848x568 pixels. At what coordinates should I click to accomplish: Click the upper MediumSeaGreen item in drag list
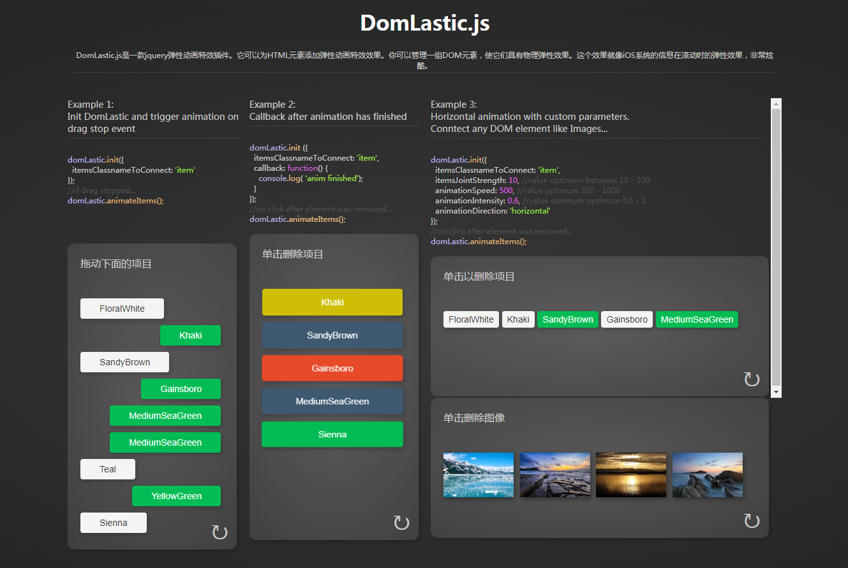[x=165, y=416]
